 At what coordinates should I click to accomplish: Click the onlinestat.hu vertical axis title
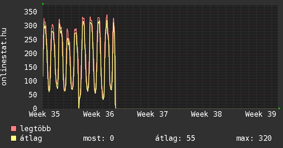point(4,56)
